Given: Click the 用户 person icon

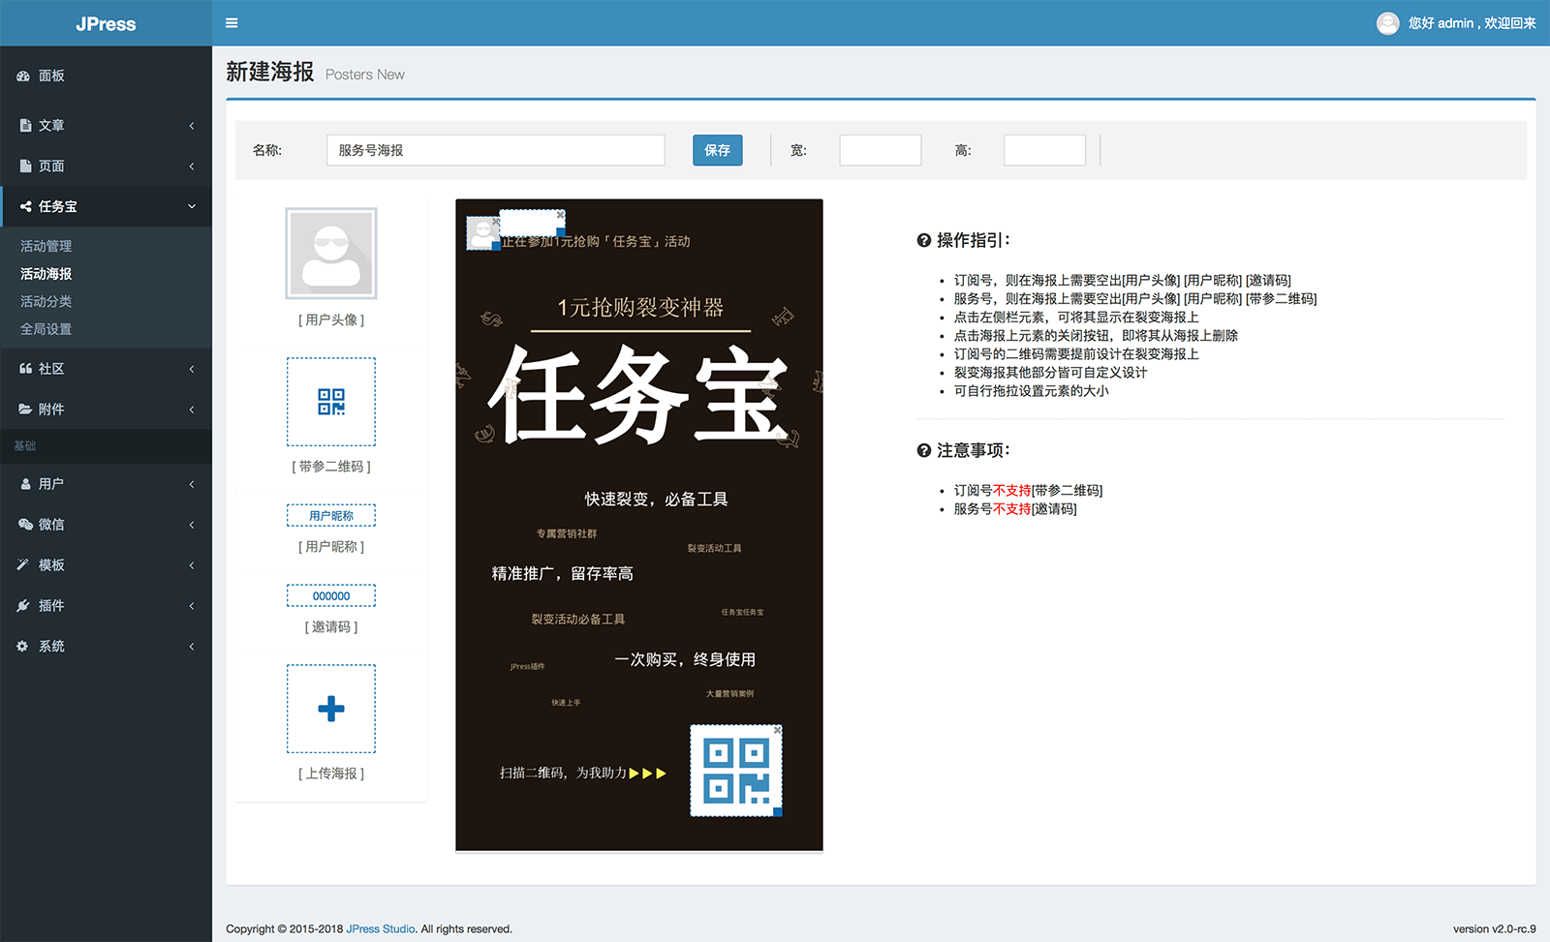Looking at the screenshot, I should [25, 483].
